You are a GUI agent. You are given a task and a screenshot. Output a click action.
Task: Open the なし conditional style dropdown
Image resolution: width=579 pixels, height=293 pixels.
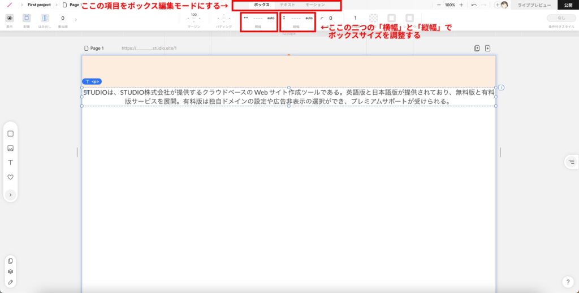561,18
